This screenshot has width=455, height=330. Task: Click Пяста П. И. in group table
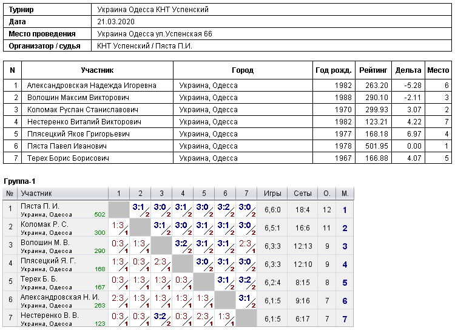click(40, 206)
